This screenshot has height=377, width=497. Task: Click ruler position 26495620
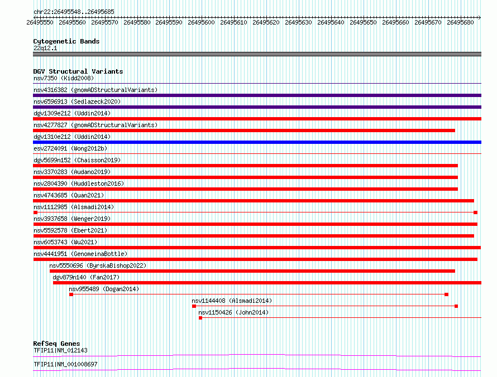[266, 22]
